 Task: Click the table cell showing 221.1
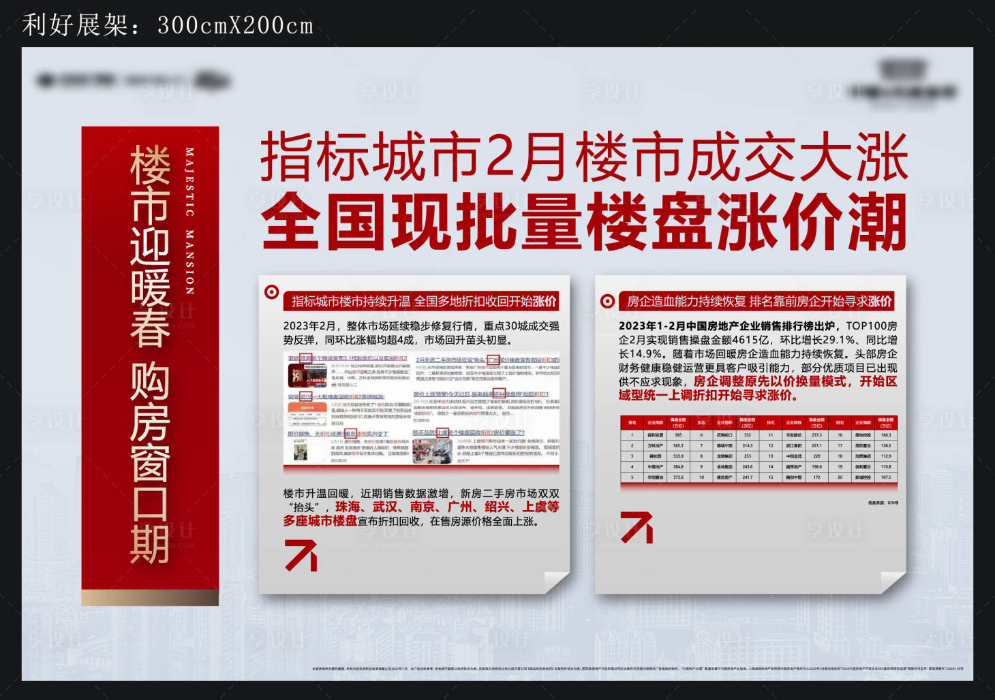coord(816,445)
